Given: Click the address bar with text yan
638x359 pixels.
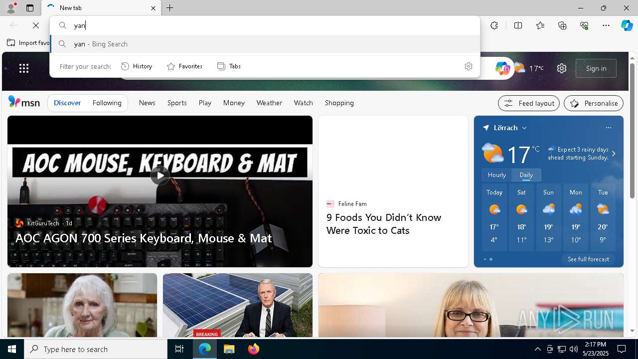Looking at the screenshot, I should point(264,25).
